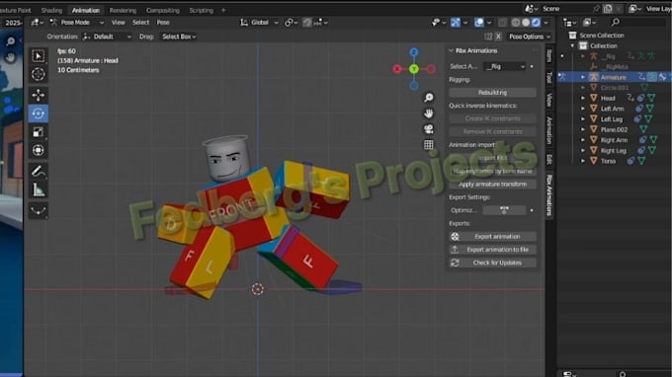Expand the Left Arm tree item arrow

click(x=583, y=109)
